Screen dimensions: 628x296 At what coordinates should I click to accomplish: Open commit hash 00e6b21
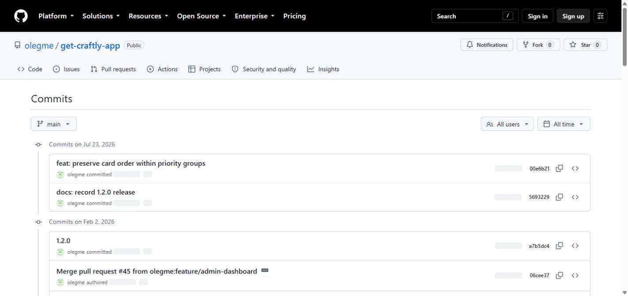pyautogui.click(x=539, y=168)
